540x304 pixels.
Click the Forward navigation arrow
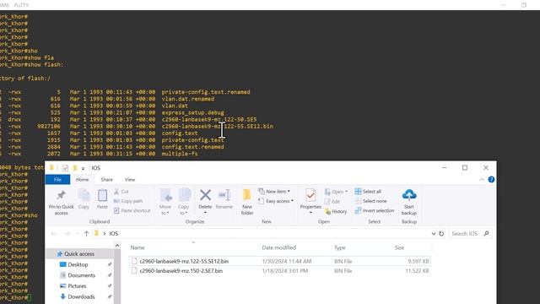[67, 234]
